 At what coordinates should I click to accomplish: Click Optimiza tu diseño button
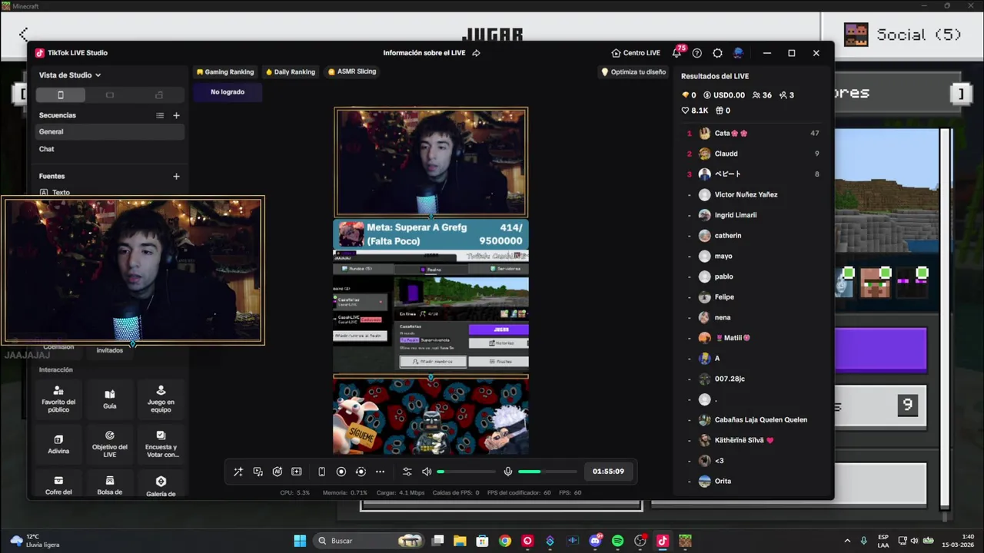click(x=633, y=71)
